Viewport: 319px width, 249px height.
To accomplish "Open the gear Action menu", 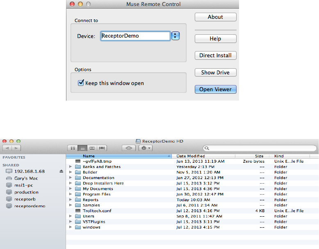I will tap(146, 148).
